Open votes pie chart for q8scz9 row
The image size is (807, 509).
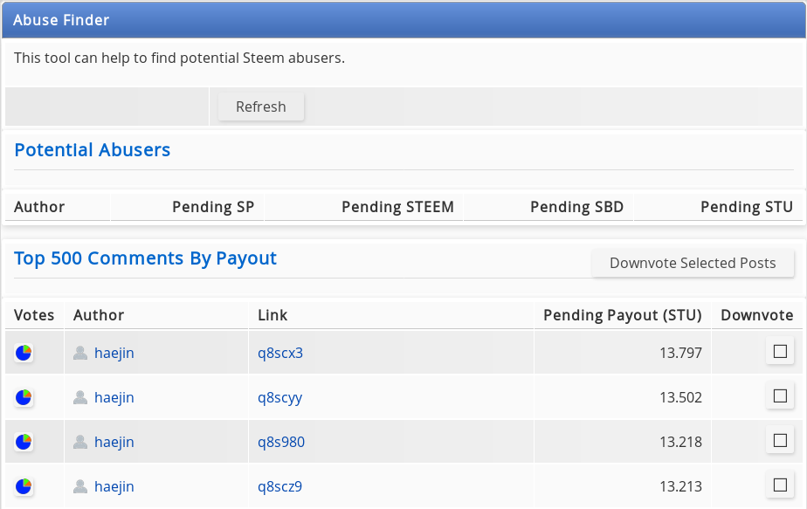[x=24, y=486]
